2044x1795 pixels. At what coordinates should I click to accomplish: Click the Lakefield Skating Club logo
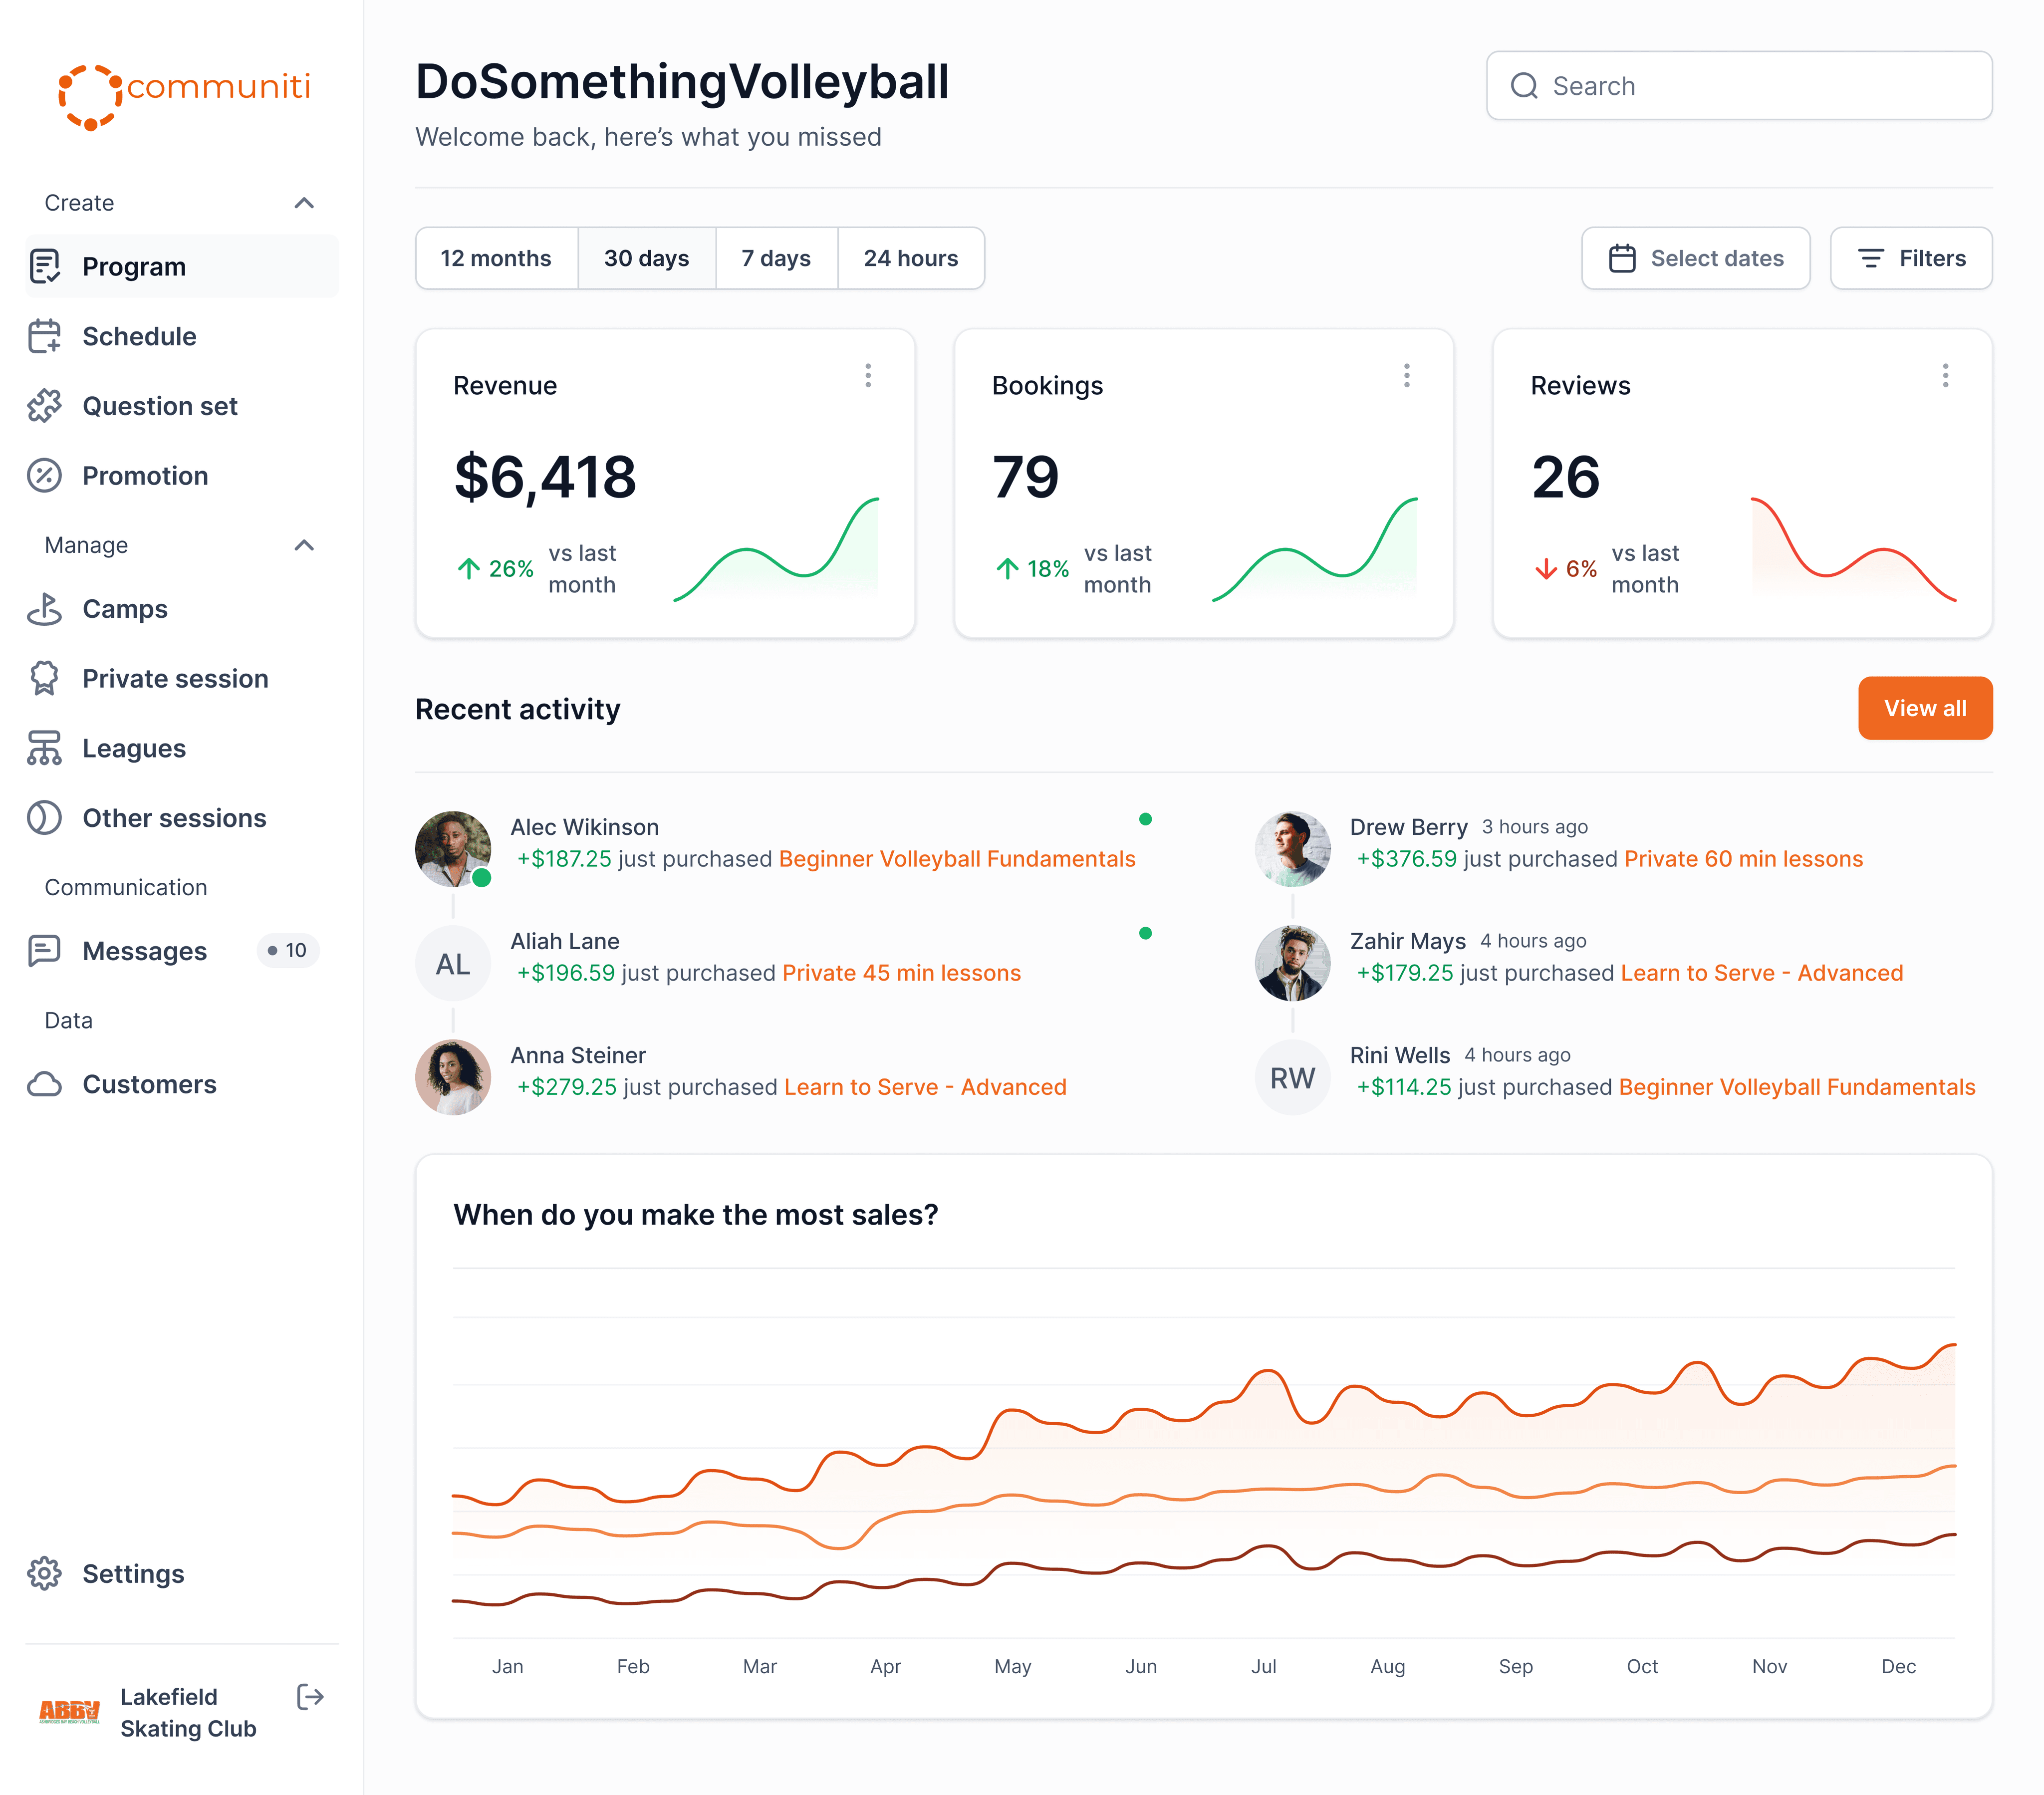pyautogui.click(x=69, y=1712)
